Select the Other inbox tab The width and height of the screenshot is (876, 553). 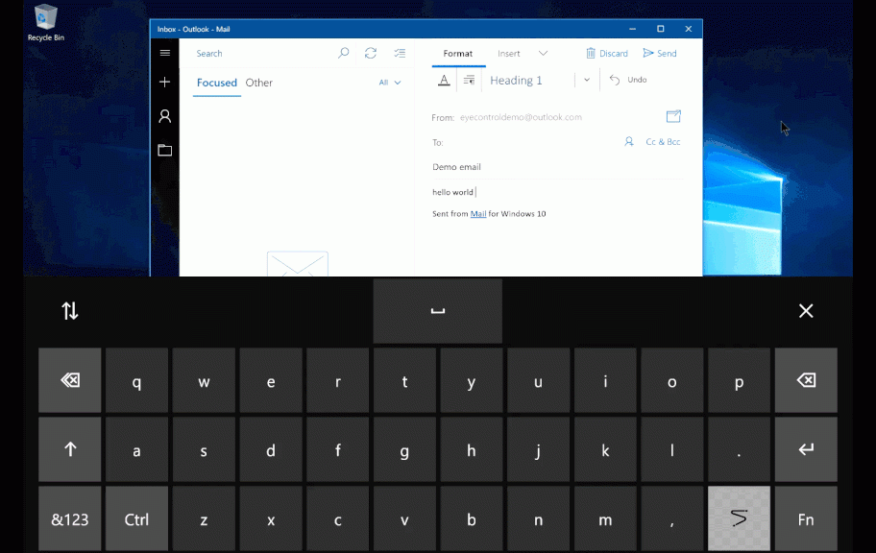pyautogui.click(x=259, y=83)
